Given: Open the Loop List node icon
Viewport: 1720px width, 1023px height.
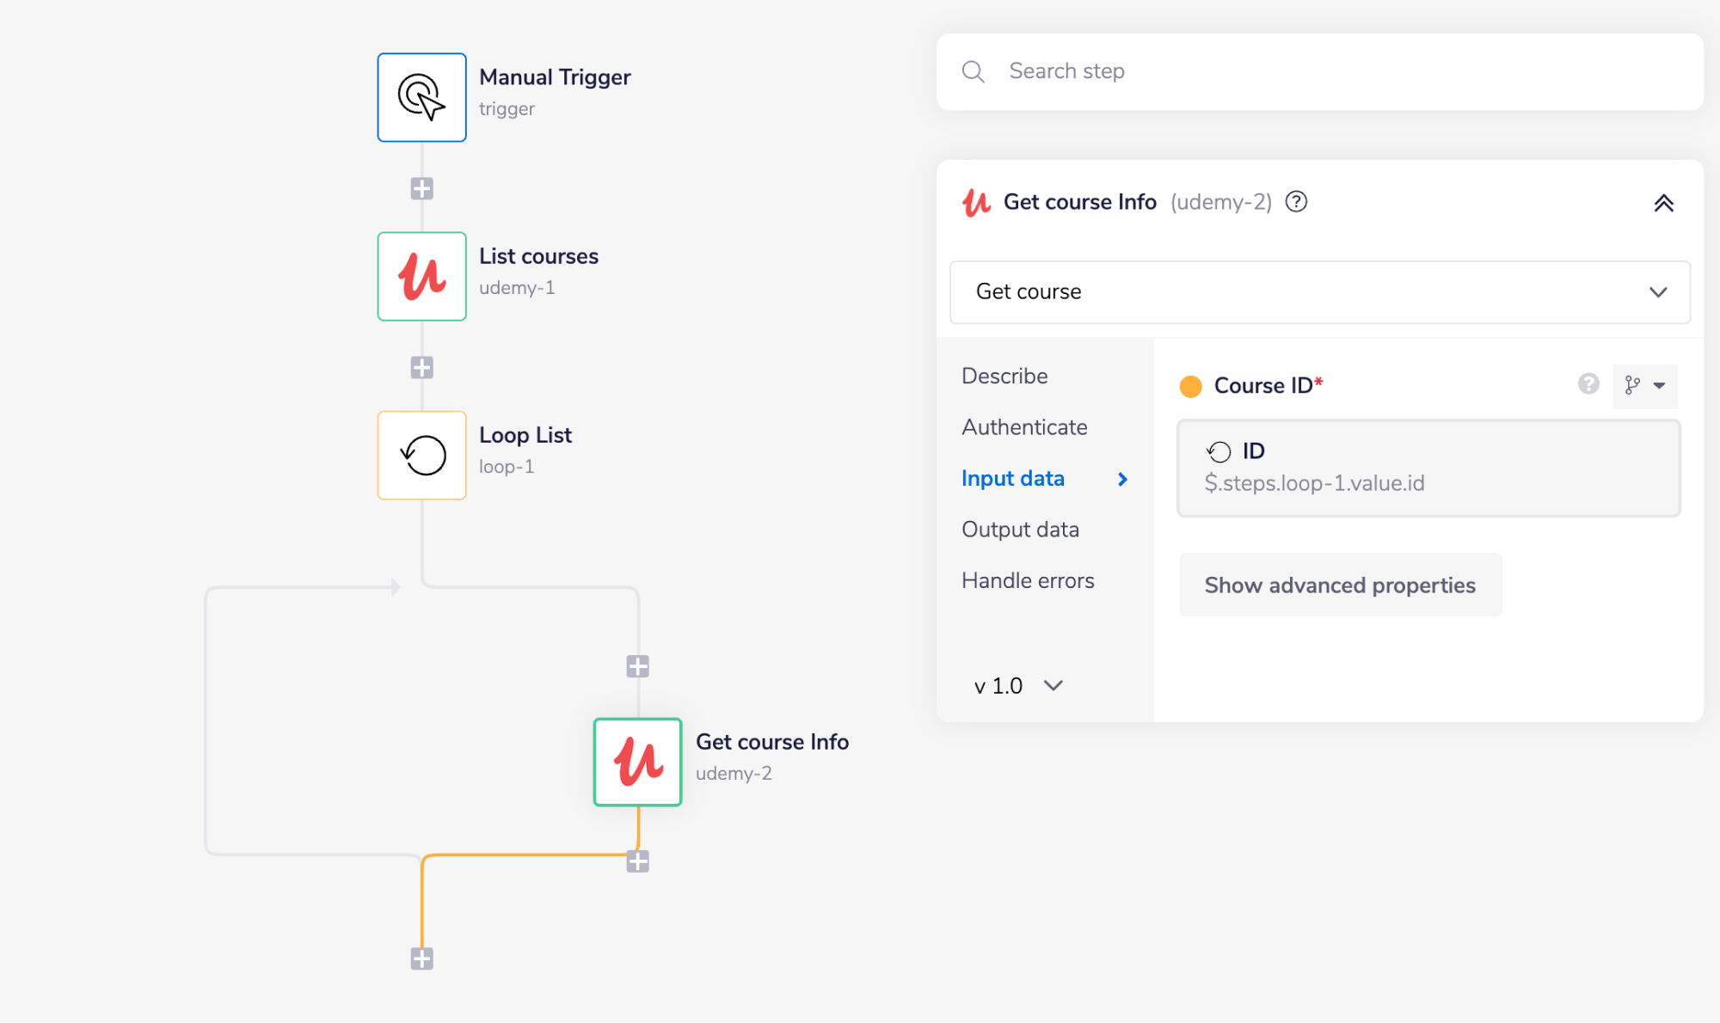Looking at the screenshot, I should click(x=421, y=455).
